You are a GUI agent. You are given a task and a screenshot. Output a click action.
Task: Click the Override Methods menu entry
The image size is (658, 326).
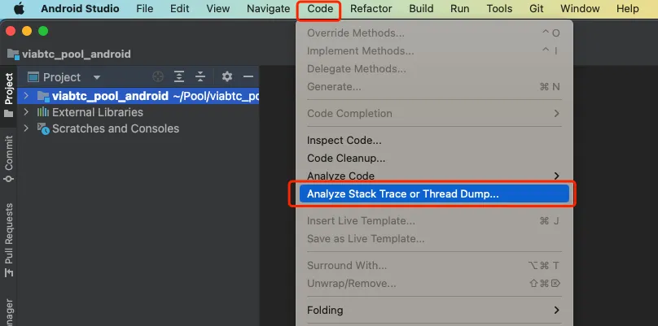[434, 33]
